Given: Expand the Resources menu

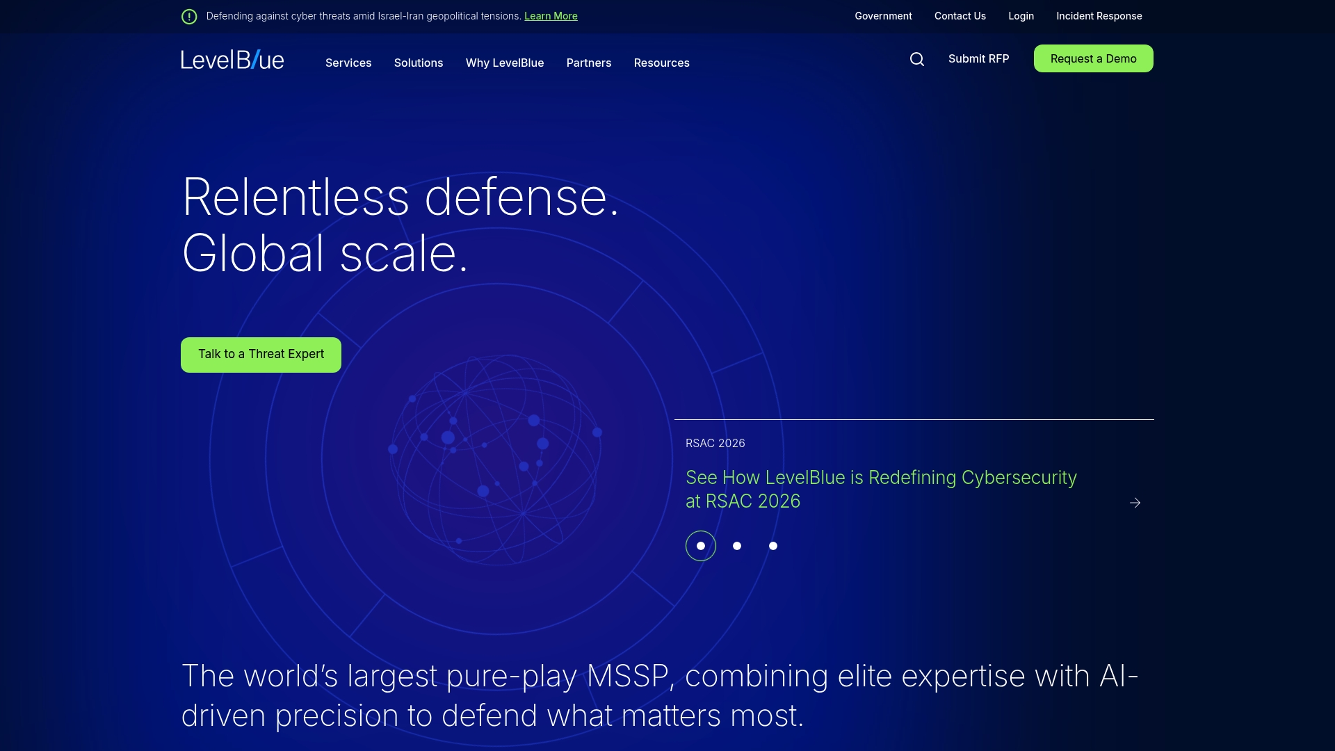Looking at the screenshot, I should (661, 63).
